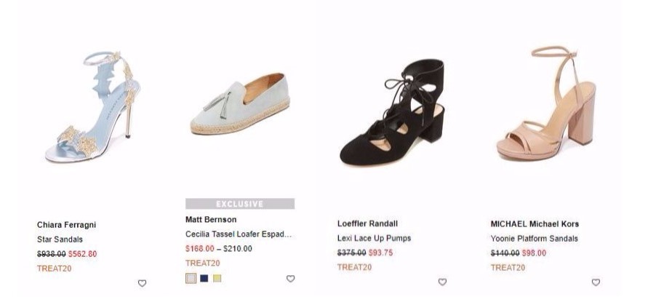648x305 pixels.
Task: View the blue tassel espadrille image
Action: [x=240, y=104]
